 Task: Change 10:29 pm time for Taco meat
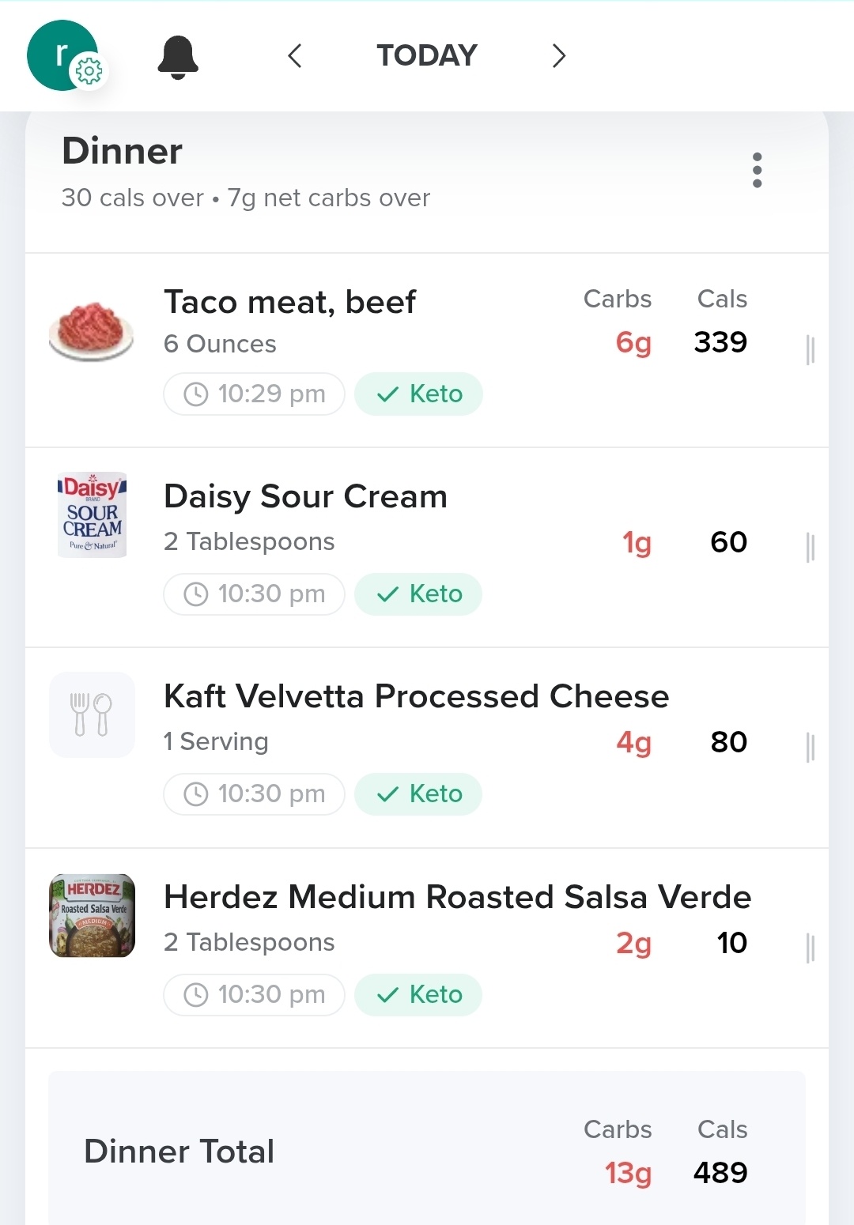[x=254, y=394]
